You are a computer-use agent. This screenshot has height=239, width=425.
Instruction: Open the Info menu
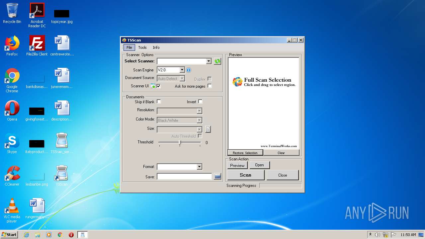pos(156,47)
